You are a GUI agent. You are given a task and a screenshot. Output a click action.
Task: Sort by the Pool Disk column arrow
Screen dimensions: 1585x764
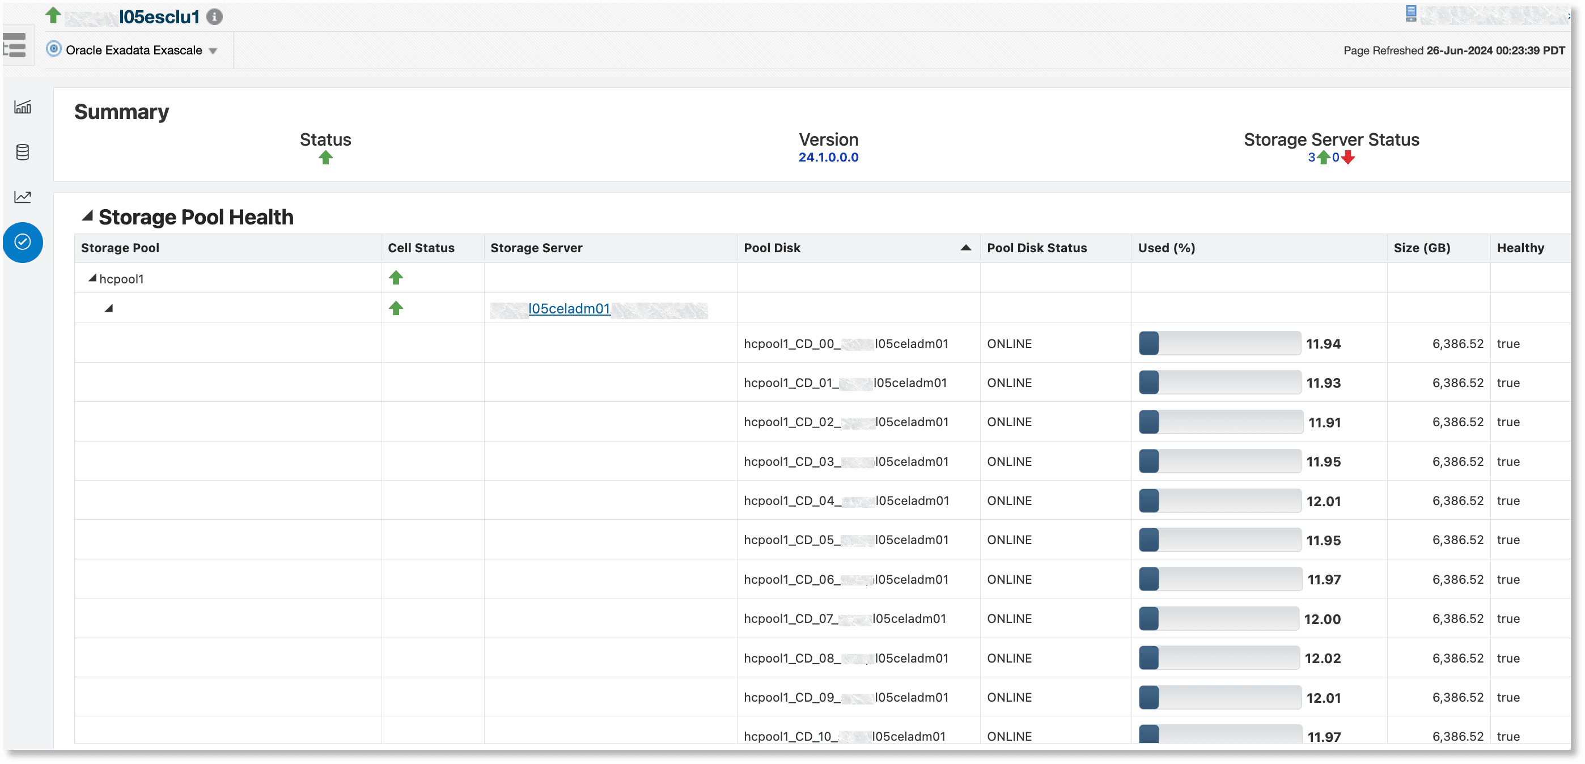[965, 248]
